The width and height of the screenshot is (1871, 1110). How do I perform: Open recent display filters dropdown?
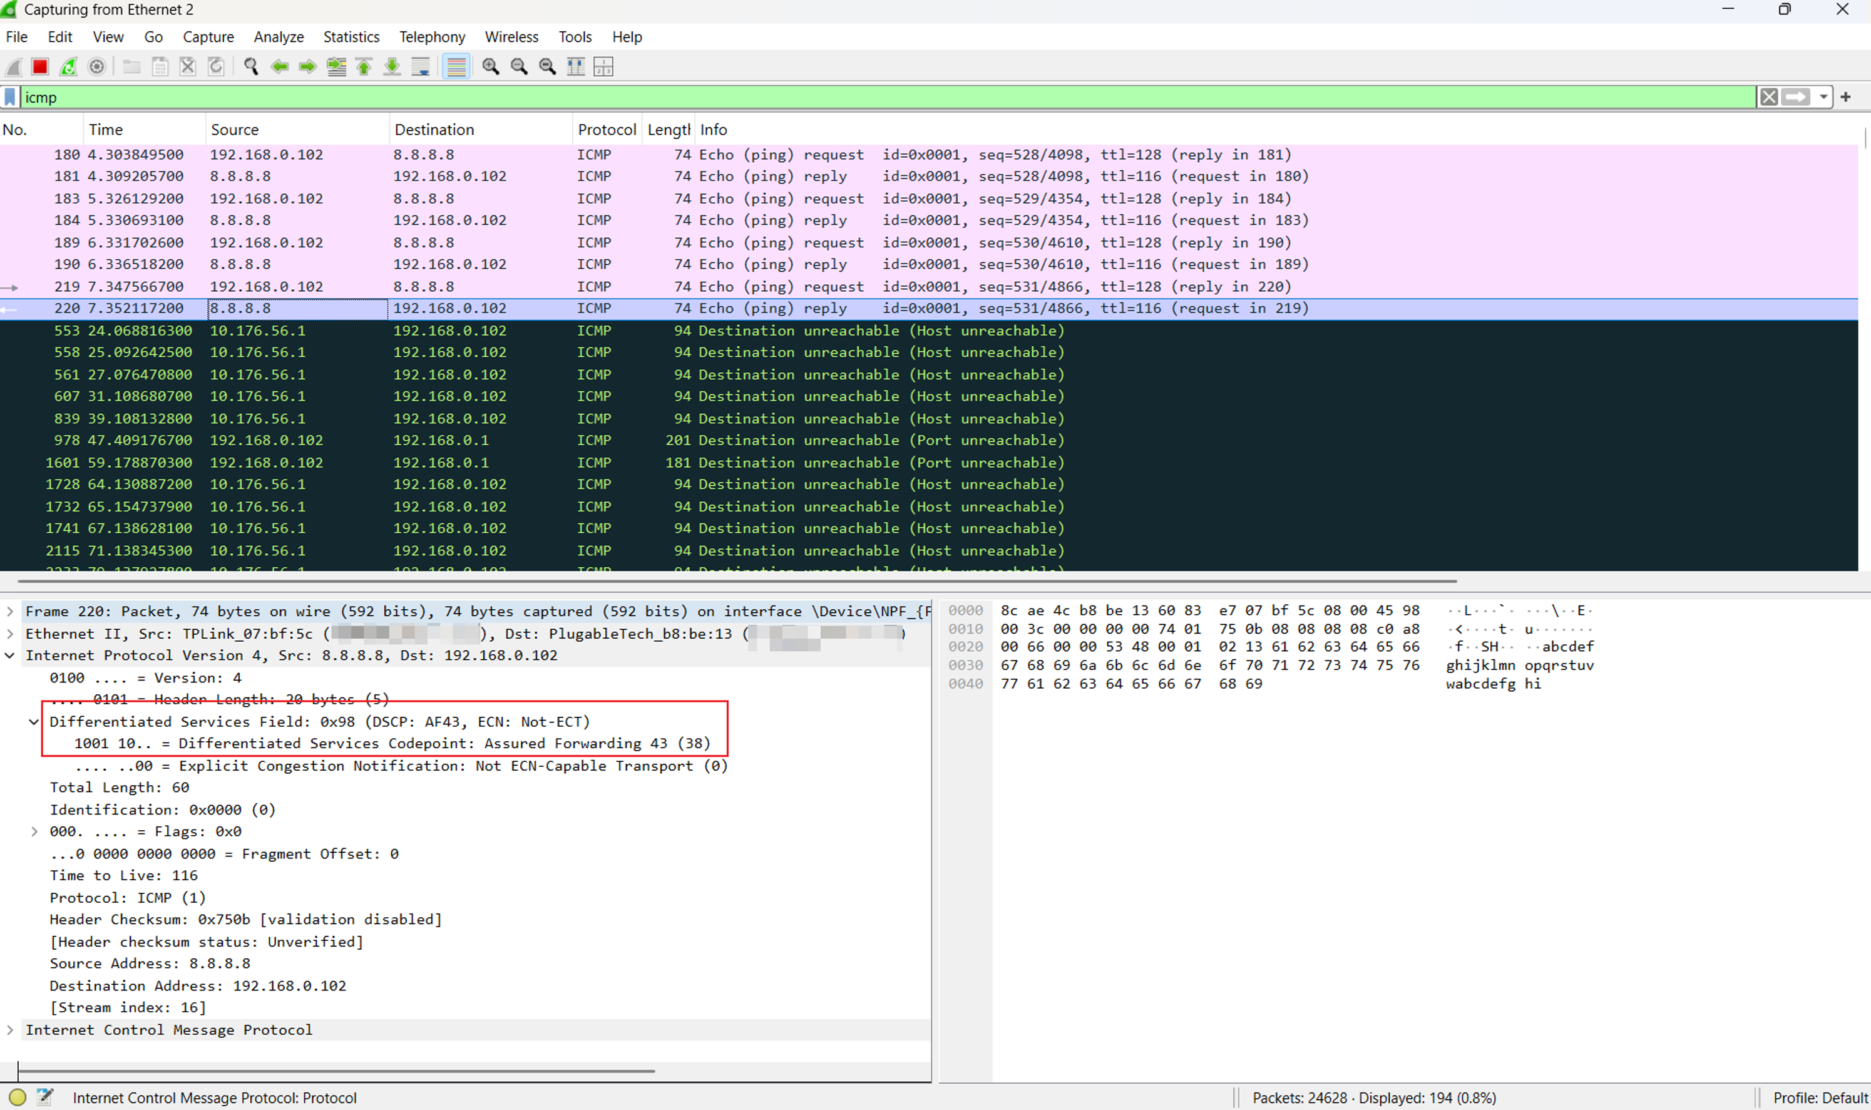1823,97
